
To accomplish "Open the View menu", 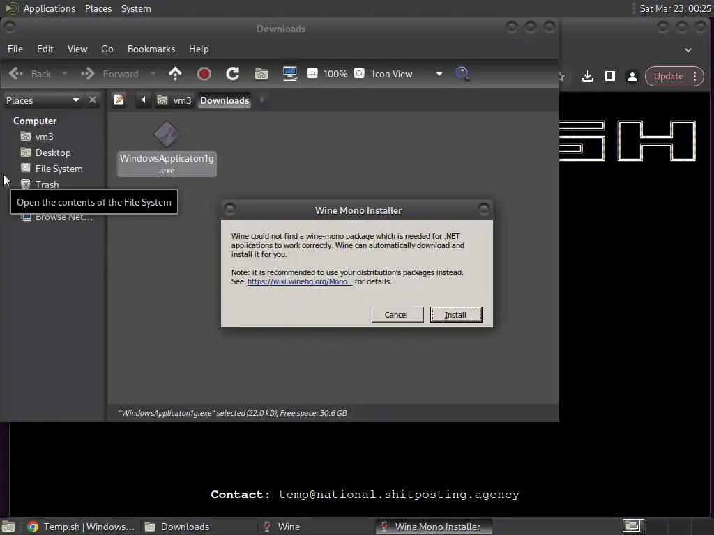I will click(77, 49).
